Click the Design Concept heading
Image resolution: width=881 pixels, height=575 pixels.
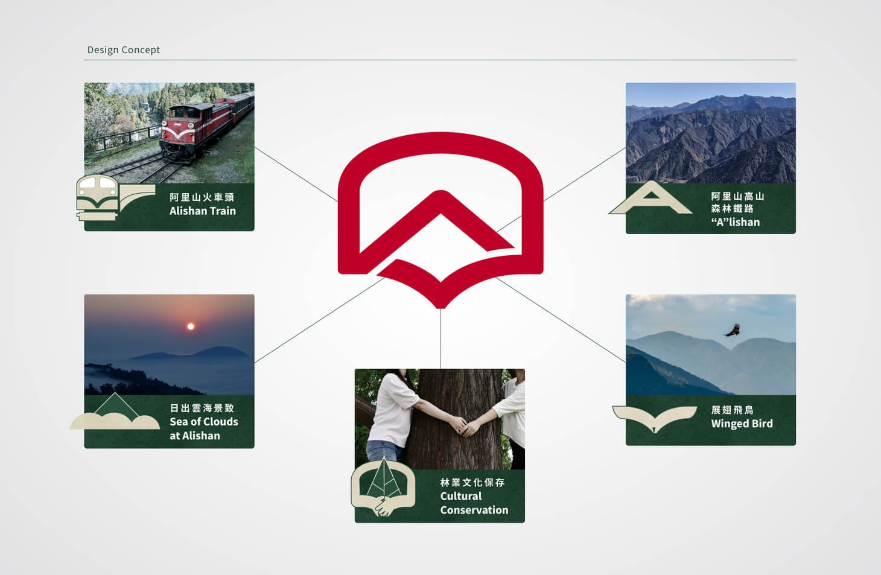[x=124, y=49]
